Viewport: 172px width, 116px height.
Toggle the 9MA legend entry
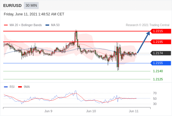24,87
